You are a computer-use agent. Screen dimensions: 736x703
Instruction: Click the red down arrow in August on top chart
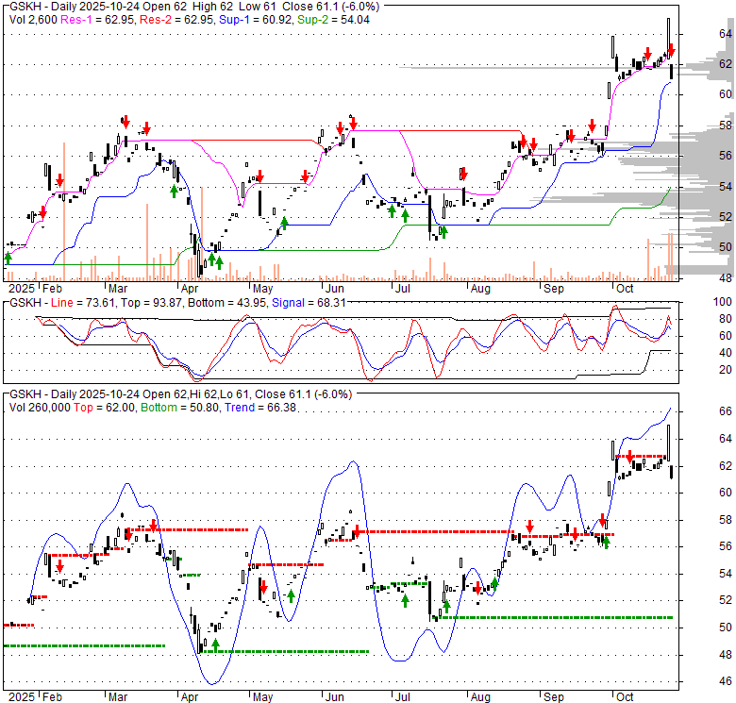[x=463, y=174]
